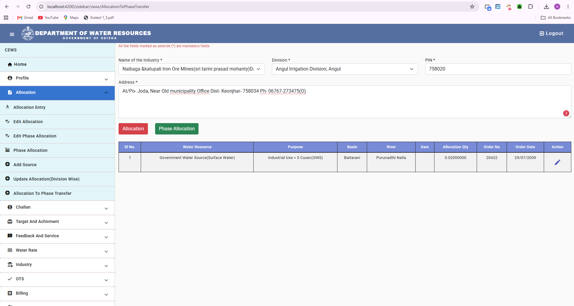Screen dimensions: 574x306
Task: Open the Gmail bookmark
Action: click(x=25, y=18)
